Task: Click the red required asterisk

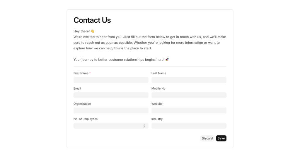Action: [90, 73]
